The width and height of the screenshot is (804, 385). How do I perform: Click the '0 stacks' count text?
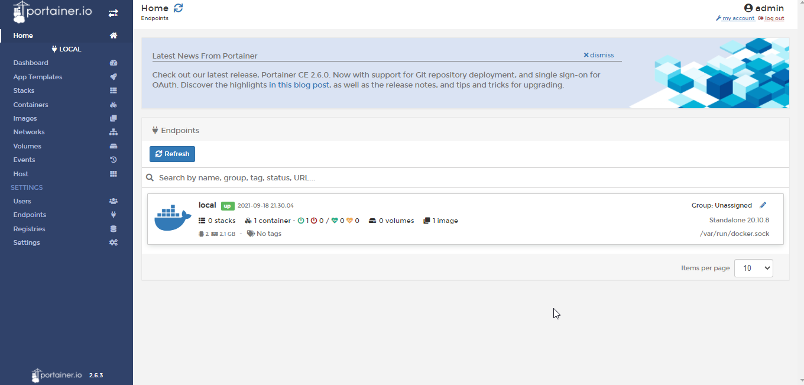[222, 221]
